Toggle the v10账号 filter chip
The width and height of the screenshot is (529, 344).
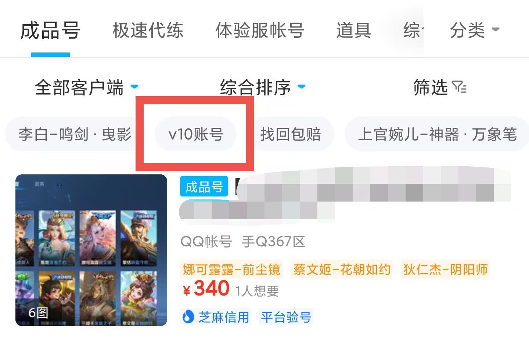click(x=196, y=134)
